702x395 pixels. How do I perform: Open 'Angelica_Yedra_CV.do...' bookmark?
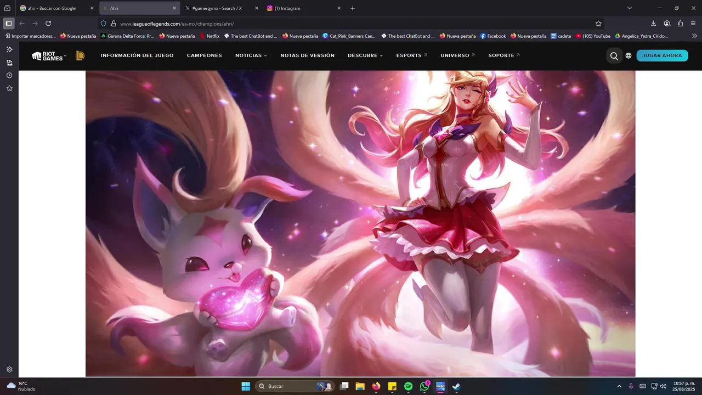tap(641, 36)
